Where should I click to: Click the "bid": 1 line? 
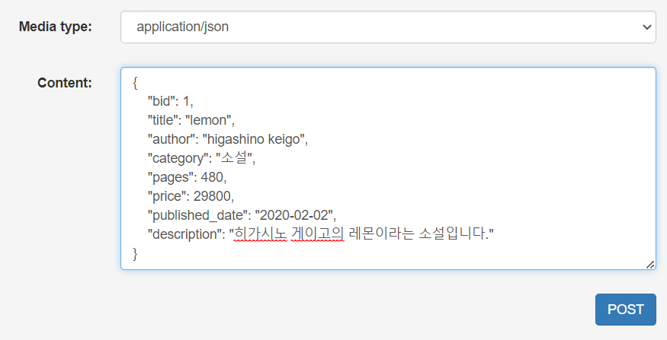click(x=170, y=101)
